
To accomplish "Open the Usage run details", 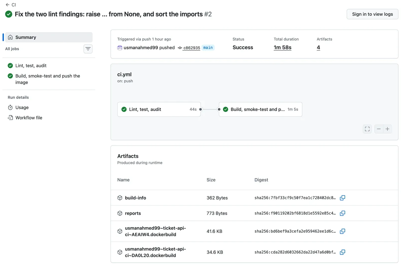I will (22, 107).
